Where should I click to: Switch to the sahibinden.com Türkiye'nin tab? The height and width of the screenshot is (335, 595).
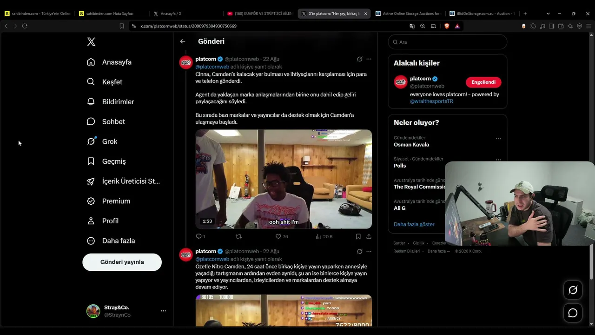tap(37, 13)
